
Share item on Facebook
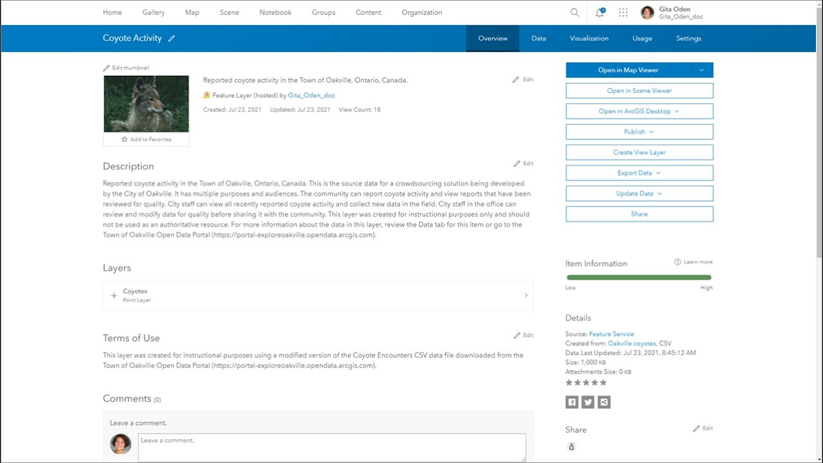point(572,402)
